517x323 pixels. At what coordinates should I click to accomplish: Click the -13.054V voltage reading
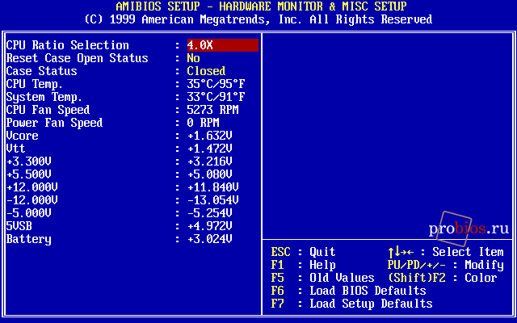213,200
